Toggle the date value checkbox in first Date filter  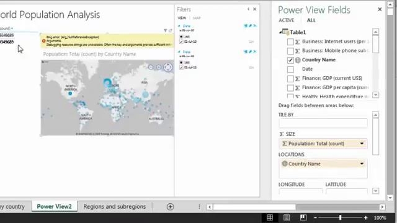181,42
